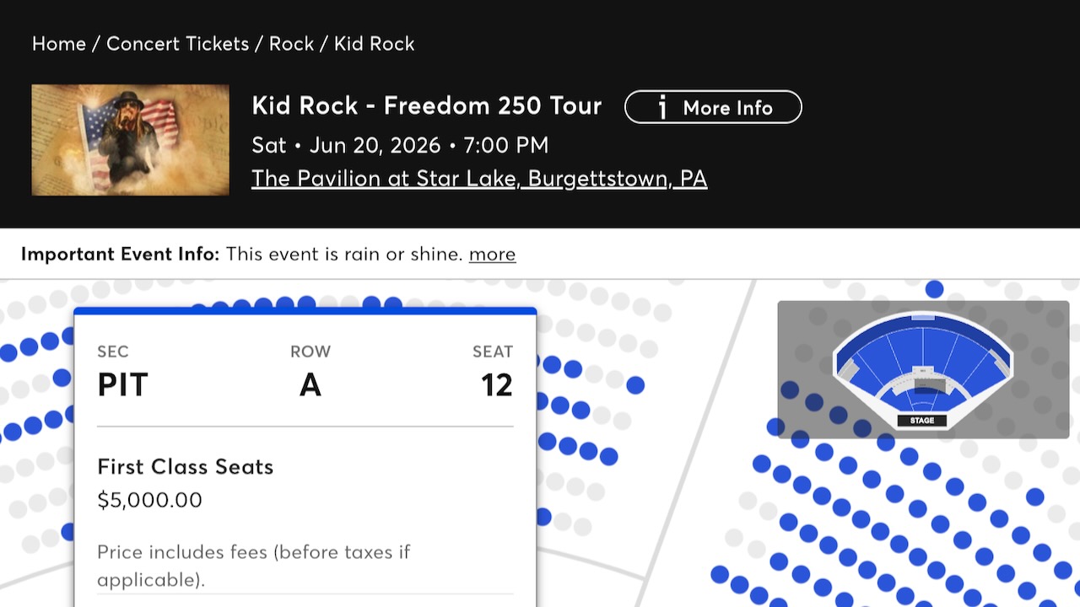The width and height of the screenshot is (1080, 607).
Task: Click the Kid Rock breadcrumb entry
Action: click(374, 43)
